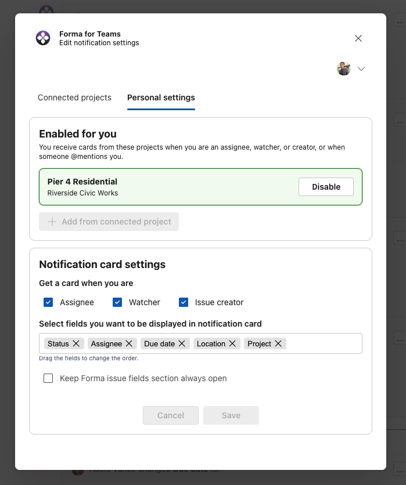Remove the Location field tag

click(232, 343)
